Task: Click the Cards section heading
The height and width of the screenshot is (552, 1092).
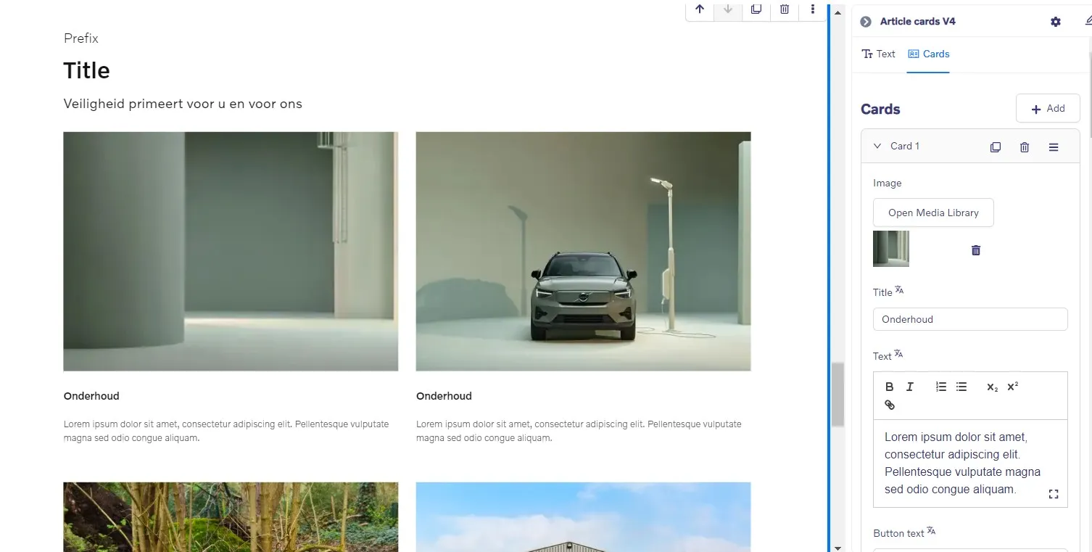Action: click(880, 110)
